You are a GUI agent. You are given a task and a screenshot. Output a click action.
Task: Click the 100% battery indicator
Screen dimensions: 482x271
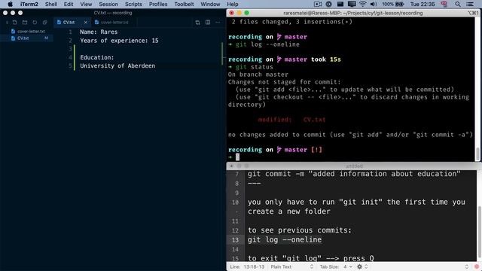point(393,4)
